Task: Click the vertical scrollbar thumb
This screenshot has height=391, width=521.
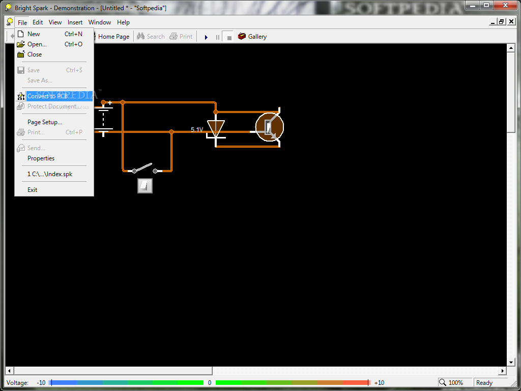Action: tap(511, 92)
